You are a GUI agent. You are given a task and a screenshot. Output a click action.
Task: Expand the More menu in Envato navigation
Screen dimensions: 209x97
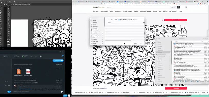click(181, 11)
